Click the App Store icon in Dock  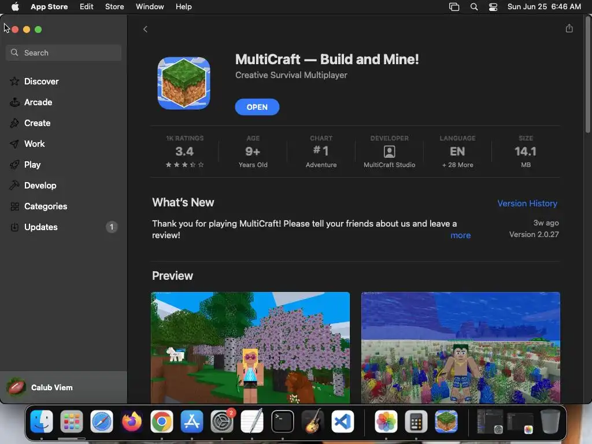(x=192, y=421)
